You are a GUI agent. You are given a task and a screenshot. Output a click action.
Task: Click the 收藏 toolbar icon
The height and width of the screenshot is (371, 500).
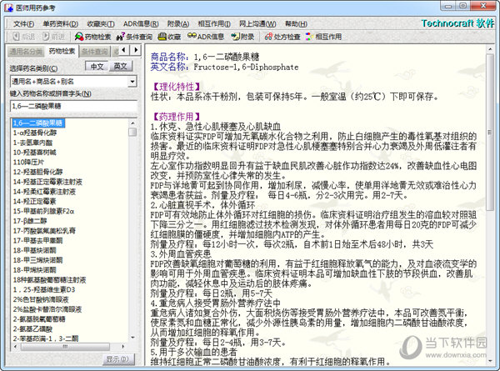169,37
